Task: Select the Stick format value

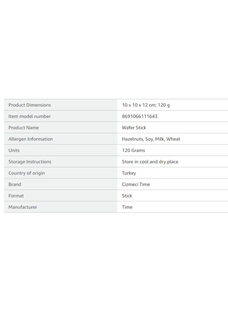Action: [x=127, y=196]
